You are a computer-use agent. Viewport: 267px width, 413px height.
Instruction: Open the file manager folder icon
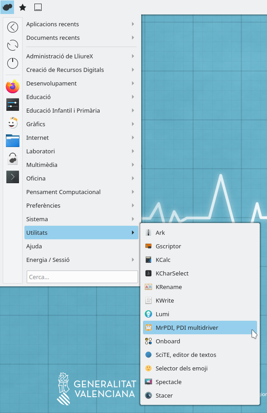[13, 140]
